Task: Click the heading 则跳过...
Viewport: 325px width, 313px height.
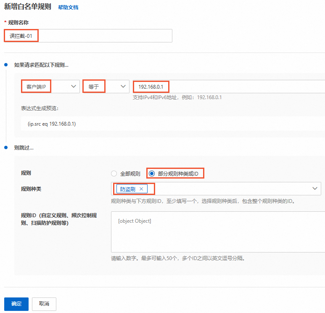Action: 24,148
